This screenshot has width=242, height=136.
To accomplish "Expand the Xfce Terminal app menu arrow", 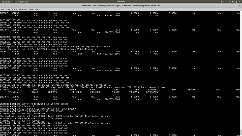I will point(29,2).
